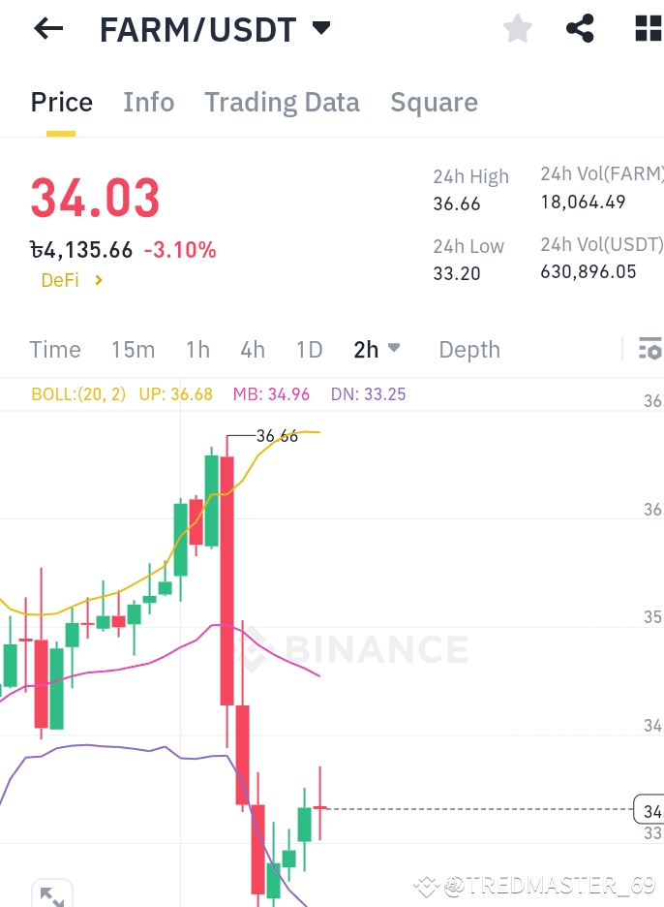View the Depth chart
The height and width of the screenshot is (907, 664).
click(x=469, y=349)
